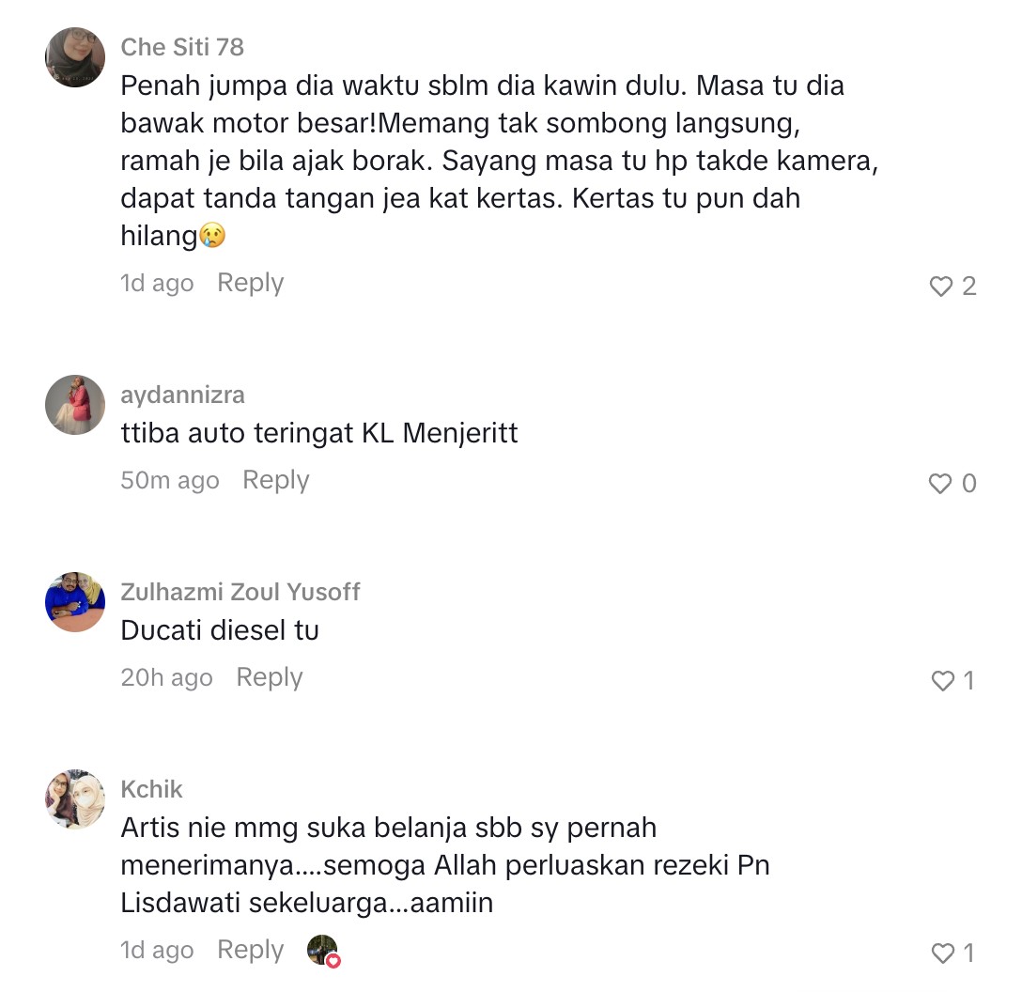Visit Kchik's username link

(151, 789)
